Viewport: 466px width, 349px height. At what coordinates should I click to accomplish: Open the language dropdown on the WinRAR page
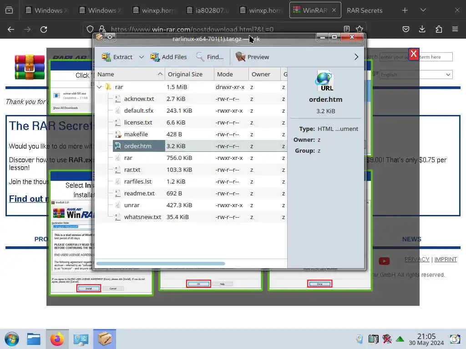pyautogui.click(x=416, y=75)
